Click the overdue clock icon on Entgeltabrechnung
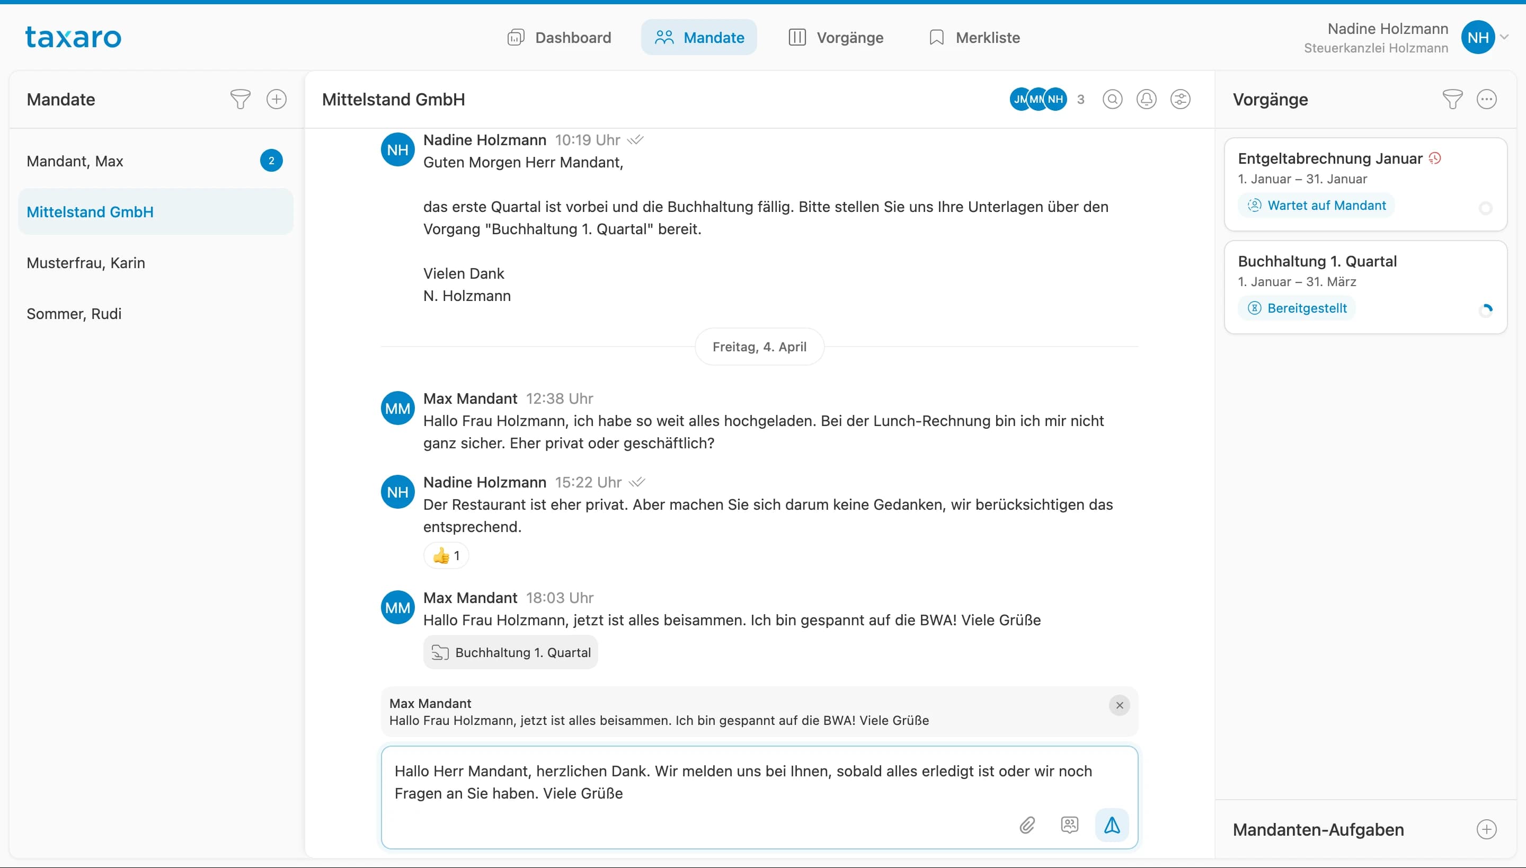The height and width of the screenshot is (868, 1526). [x=1435, y=158]
